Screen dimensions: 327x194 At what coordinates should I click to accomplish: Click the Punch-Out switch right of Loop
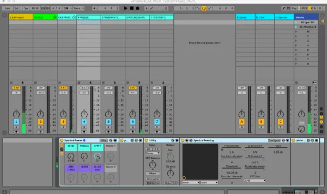[209, 8]
